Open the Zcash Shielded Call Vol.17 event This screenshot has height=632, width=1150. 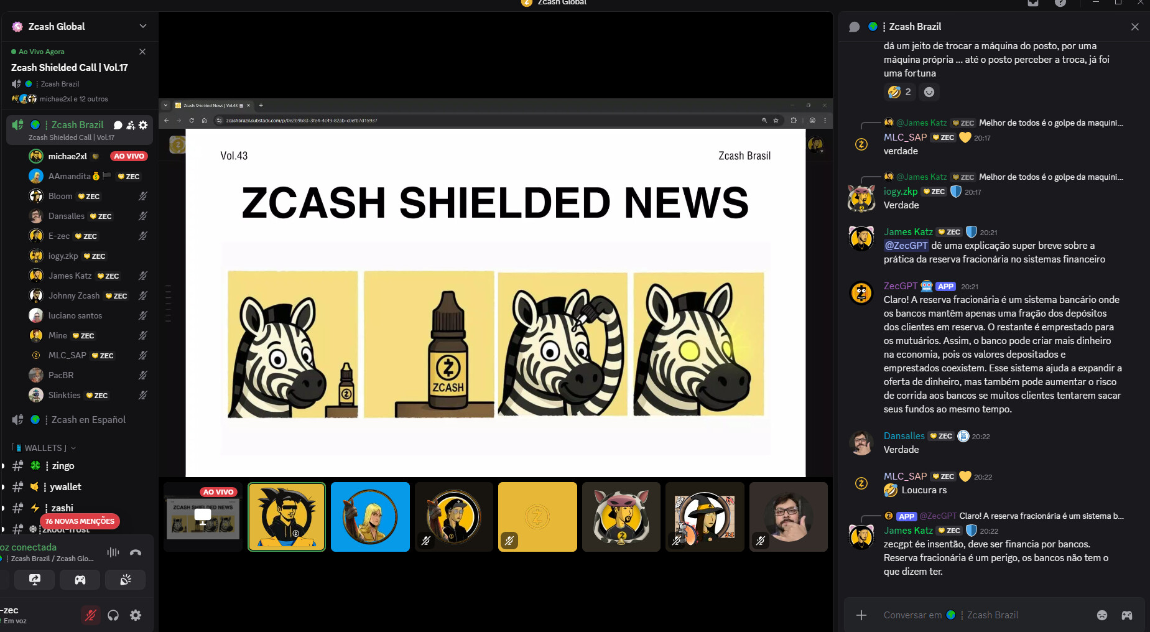point(70,67)
